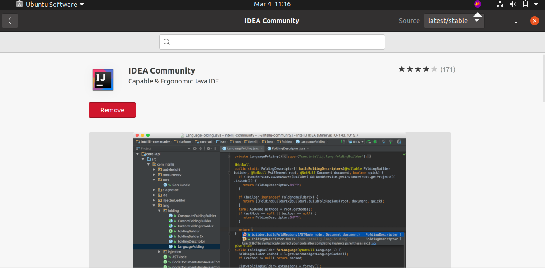Focus the search input field

point(272,42)
